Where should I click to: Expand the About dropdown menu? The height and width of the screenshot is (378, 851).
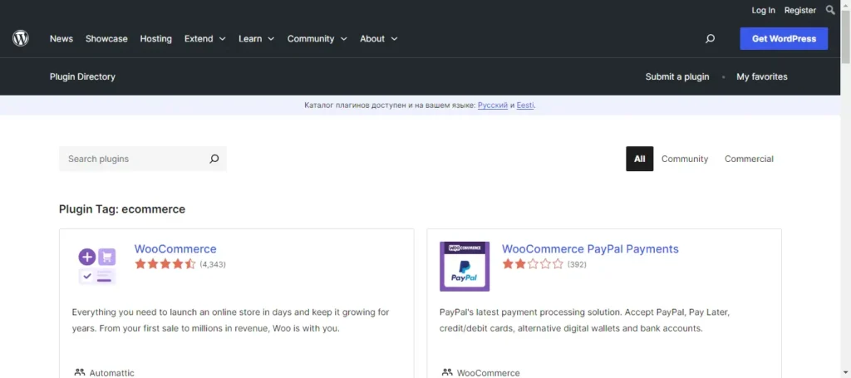pyautogui.click(x=379, y=38)
